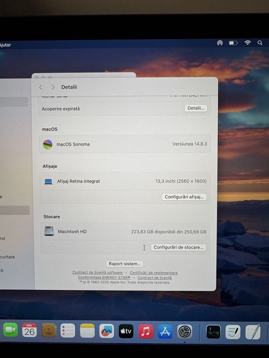
Task: Click the Afișaje section heading
Action: 50,166
